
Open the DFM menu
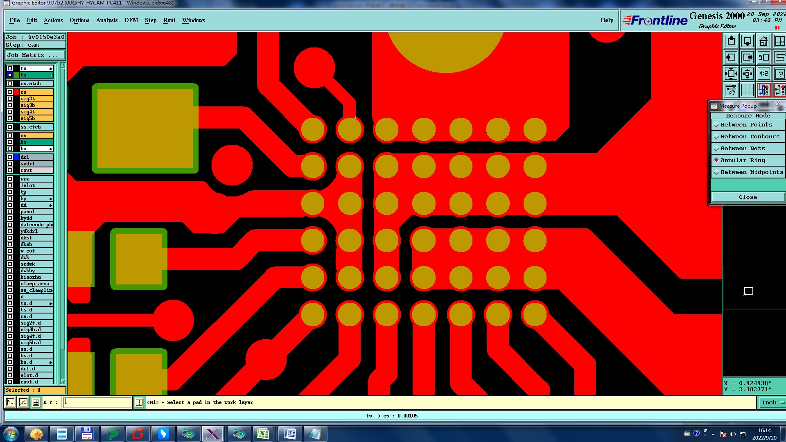pyautogui.click(x=131, y=20)
